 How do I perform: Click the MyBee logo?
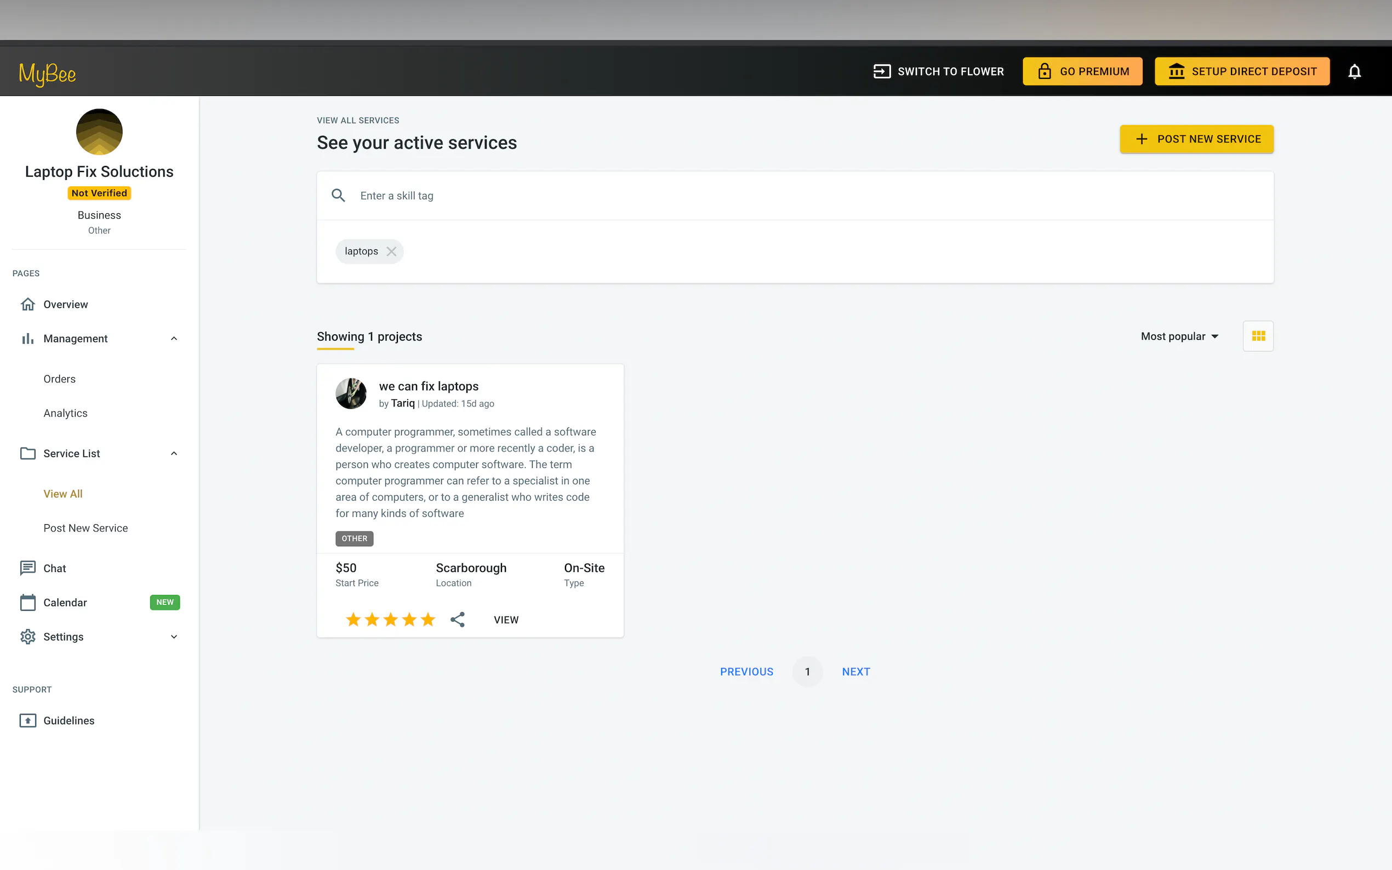47,73
